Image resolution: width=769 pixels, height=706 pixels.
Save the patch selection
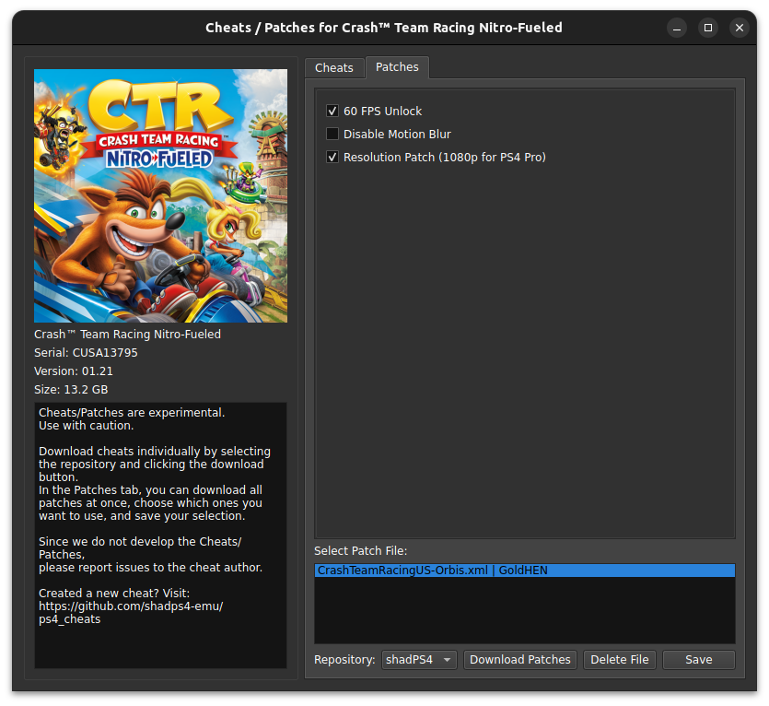pos(698,659)
